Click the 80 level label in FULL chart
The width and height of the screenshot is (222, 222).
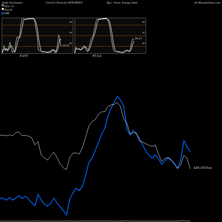pyautogui.click(x=143, y=22)
